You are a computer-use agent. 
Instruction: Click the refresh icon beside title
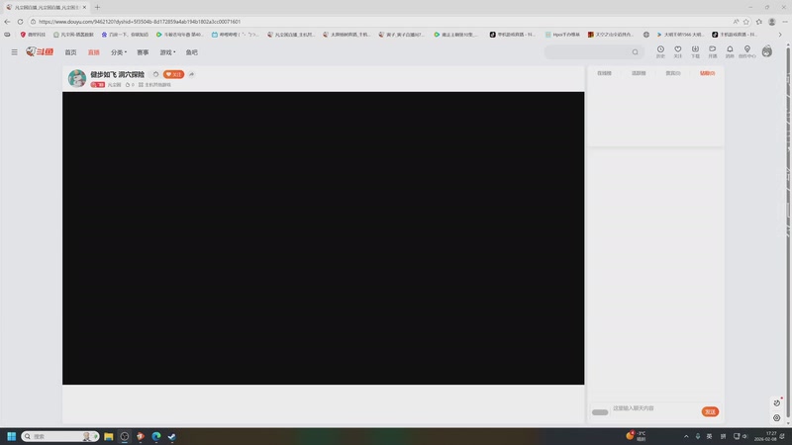(x=155, y=74)
